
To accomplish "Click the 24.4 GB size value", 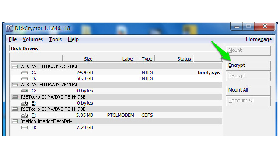I will [x=84, y=73].
